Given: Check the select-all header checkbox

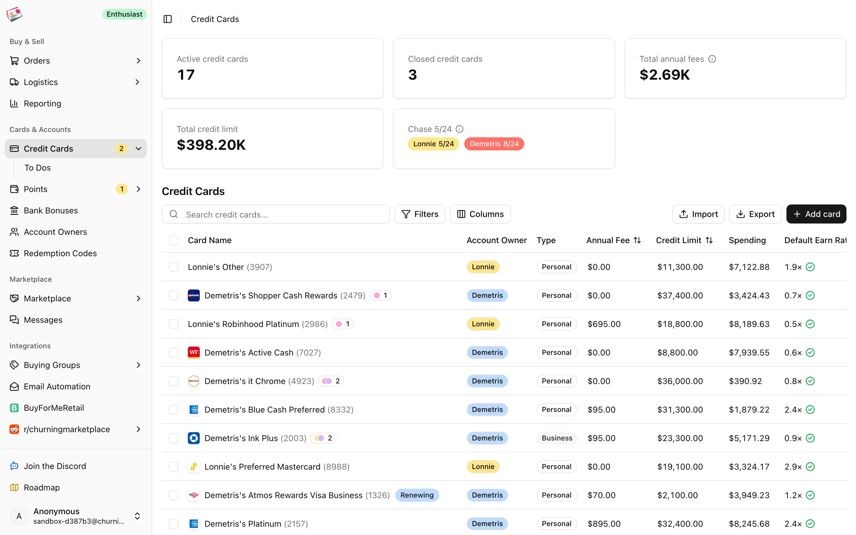Looking at the screenshot, I should tap(173, 240).
